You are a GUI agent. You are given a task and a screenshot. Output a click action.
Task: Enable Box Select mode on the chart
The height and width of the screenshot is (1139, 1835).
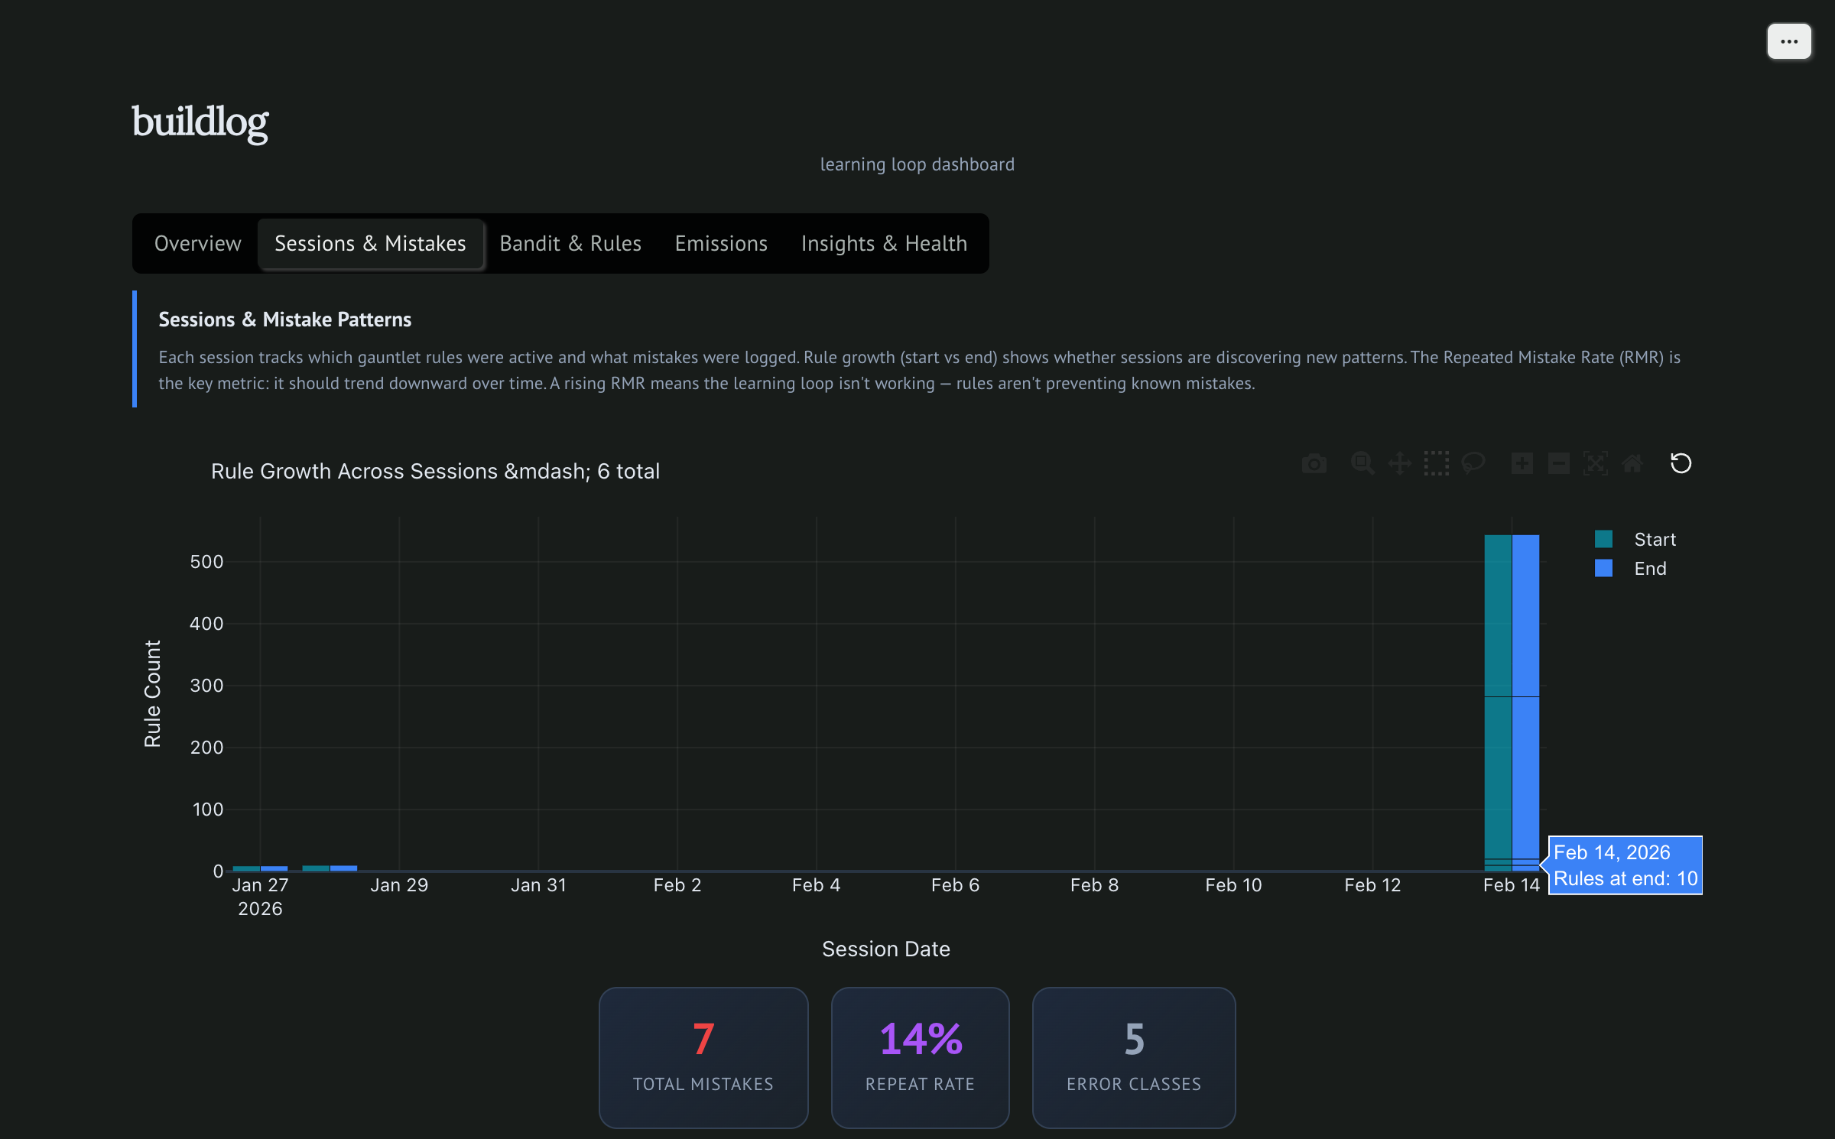1436,463
